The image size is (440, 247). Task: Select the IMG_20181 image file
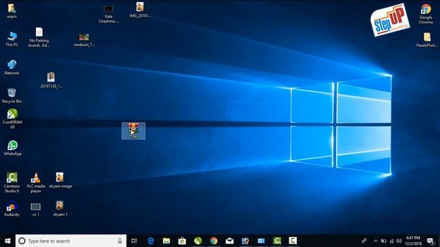140,10
